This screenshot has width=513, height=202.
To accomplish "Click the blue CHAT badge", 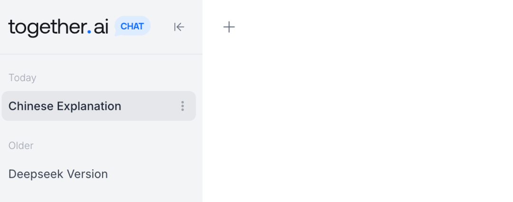I will (x=132, y=27).
